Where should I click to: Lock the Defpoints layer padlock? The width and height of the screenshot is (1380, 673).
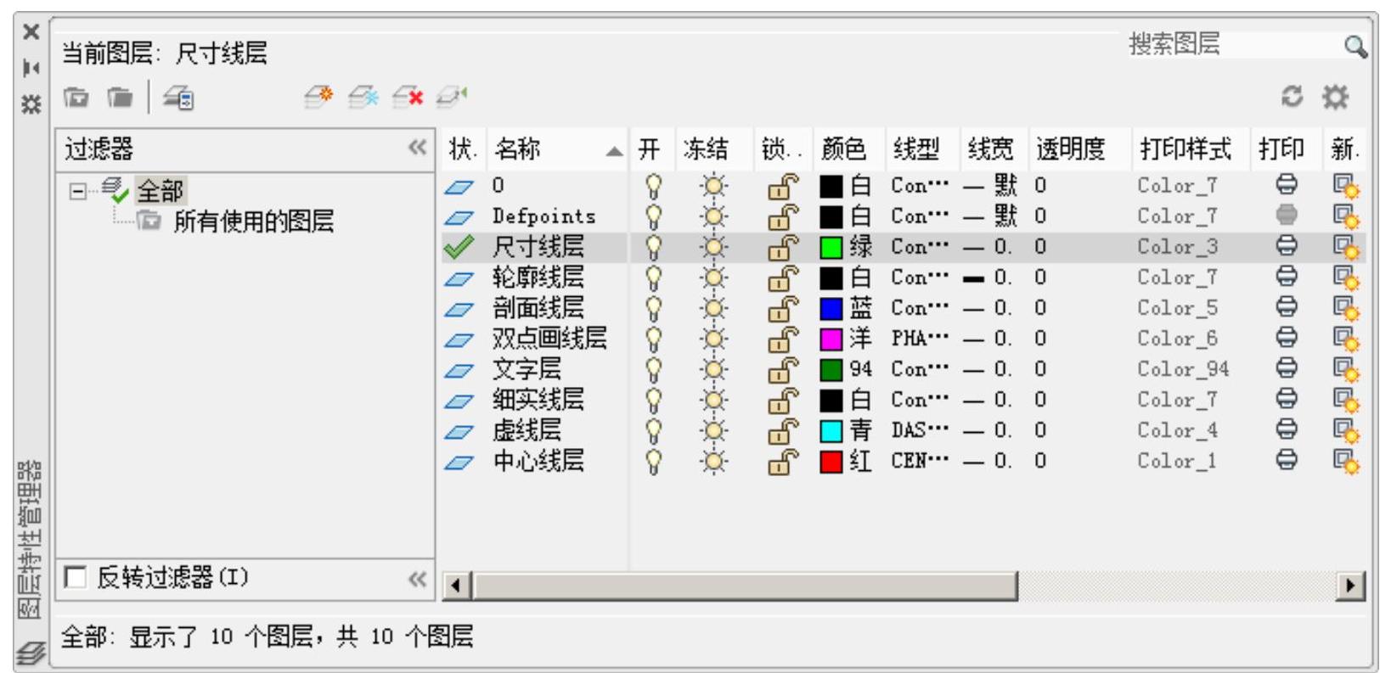783,216
